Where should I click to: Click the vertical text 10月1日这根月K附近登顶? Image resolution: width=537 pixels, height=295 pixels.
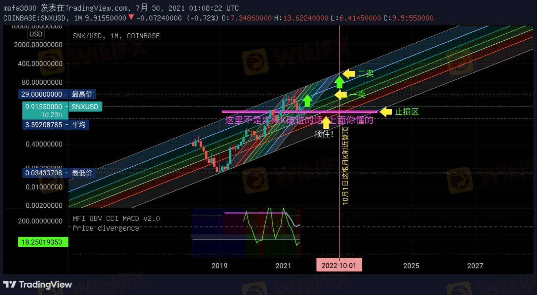[346, 166]
